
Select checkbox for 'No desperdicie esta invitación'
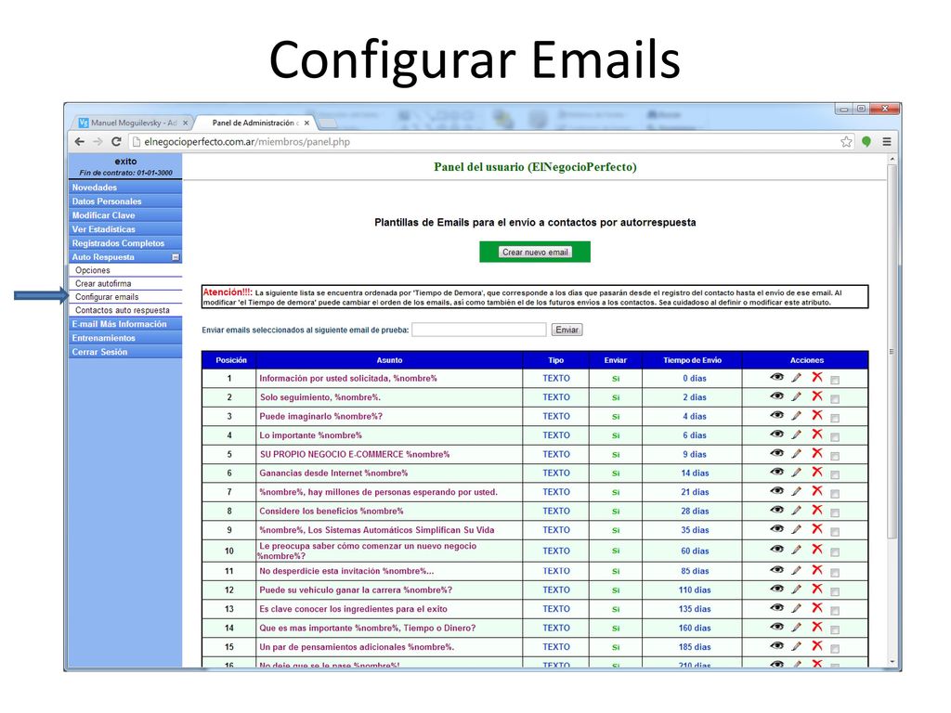(x=835, y=572)
